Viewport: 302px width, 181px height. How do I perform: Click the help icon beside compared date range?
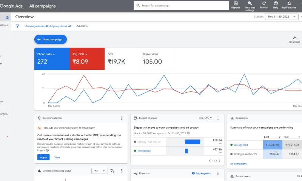click(188, 133)
